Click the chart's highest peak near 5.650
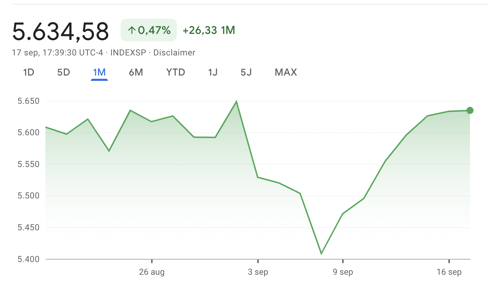This screenshot has width=488, height=291. (x=236, y=102)
